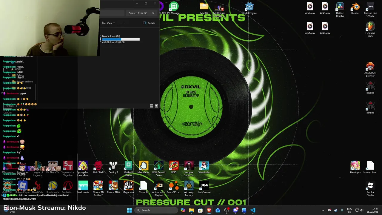Launch SpongeBob SquarePants game shortcut
Viewport: 382px width, 215px height.
(x=83, y=169)
